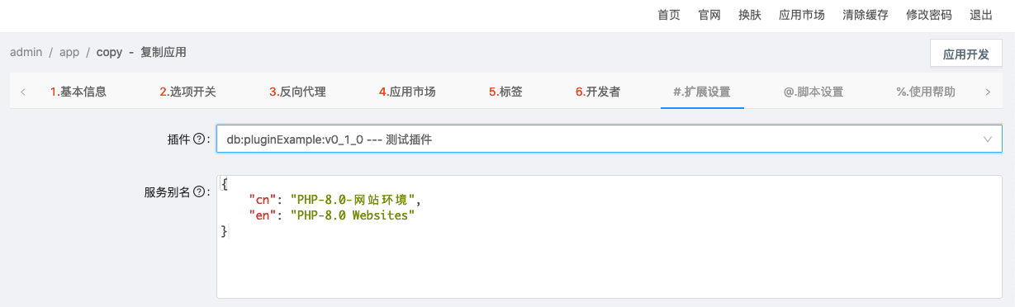Click inside the 服务别名 JSON editor

point(609,236)
